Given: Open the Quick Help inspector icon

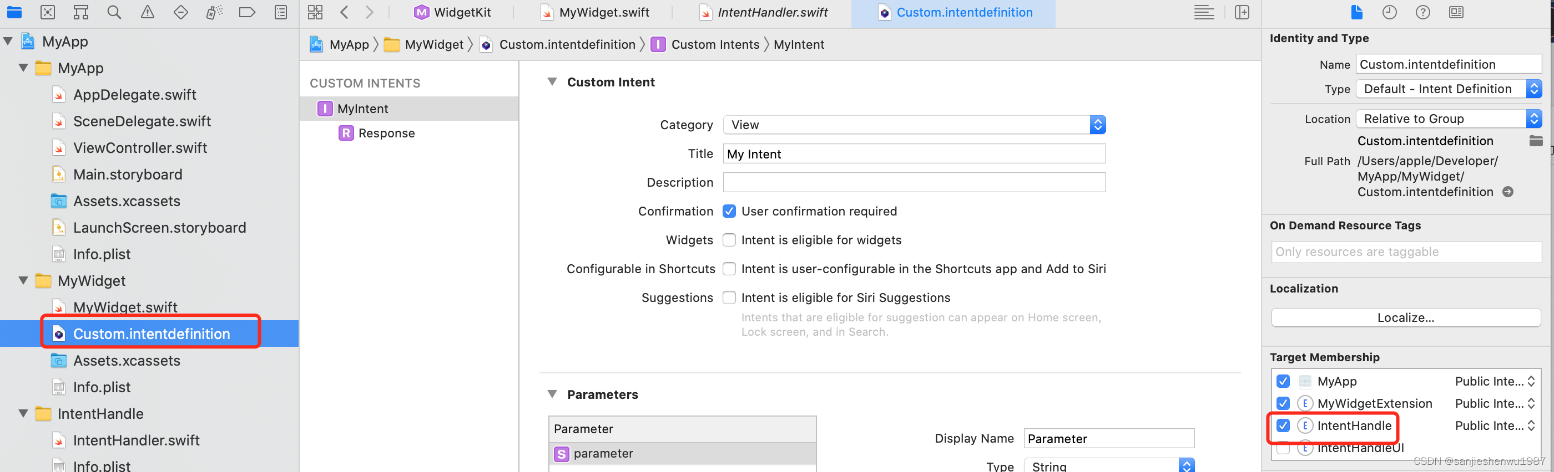Looking at the screenshot, I should (x=1422, y=12).
